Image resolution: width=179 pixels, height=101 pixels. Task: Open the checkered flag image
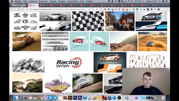[x=88, y=21]
